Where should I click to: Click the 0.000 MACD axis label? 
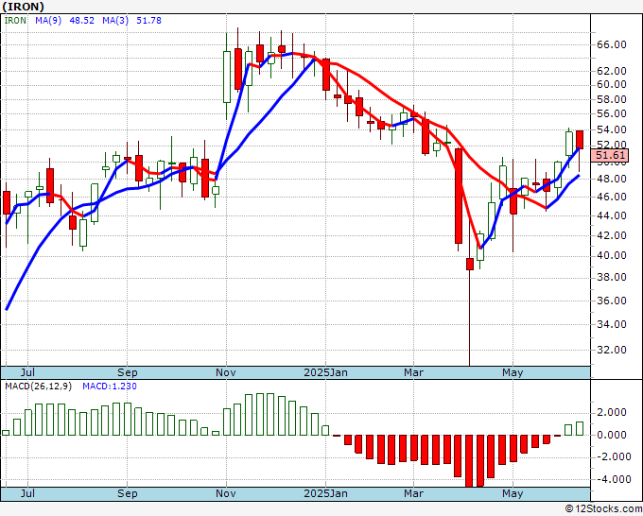click(x=612, y=435)
